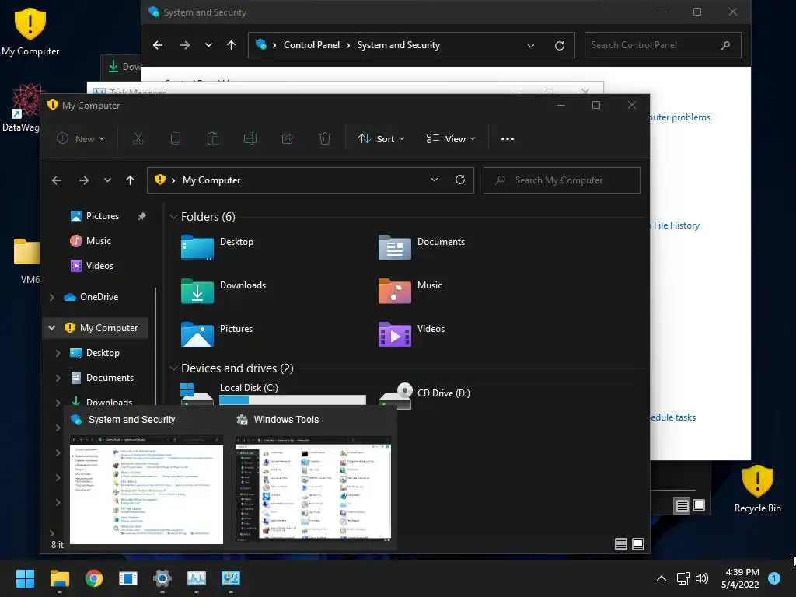Go up a level in Control Panel window
796x597 pixels.
coord(231,45)
